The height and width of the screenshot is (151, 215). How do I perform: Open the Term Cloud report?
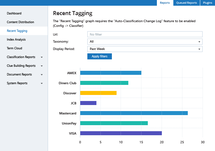pos(14,48)
